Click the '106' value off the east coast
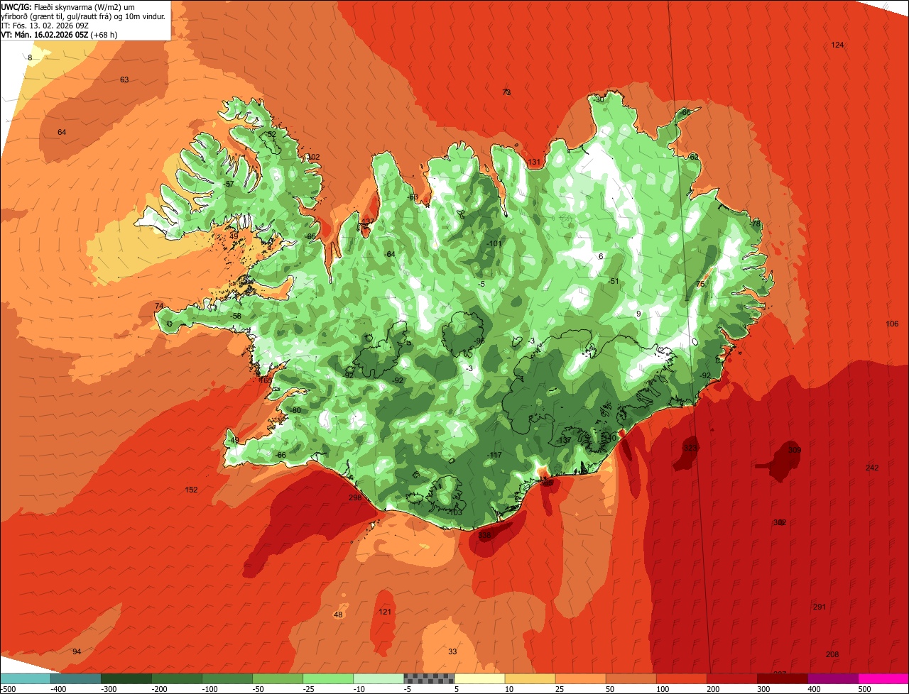The width and height of the screenshot is (909, 694). pos(892,324)
